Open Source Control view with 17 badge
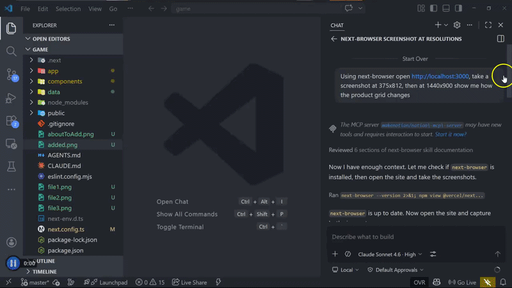The width and height of the screenshot is (512, 288). [12, 75]
